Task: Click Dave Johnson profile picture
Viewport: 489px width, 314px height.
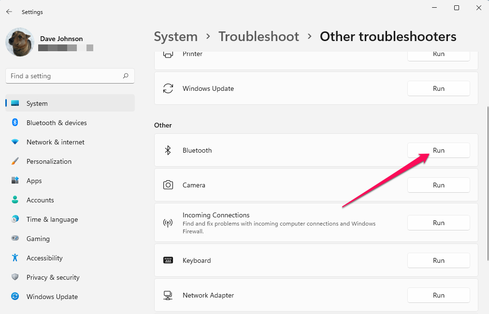Action: (20, 42)
